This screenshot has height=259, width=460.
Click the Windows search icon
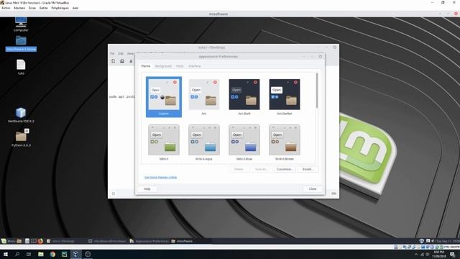[x=17, y=254]
